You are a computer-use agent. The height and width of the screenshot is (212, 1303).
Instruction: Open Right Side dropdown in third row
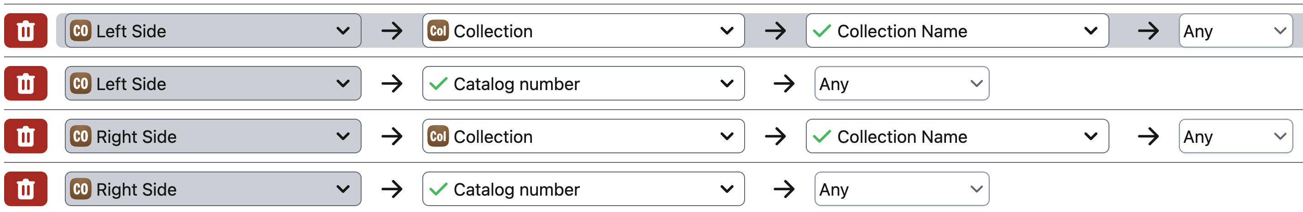(x=213, y=136)
